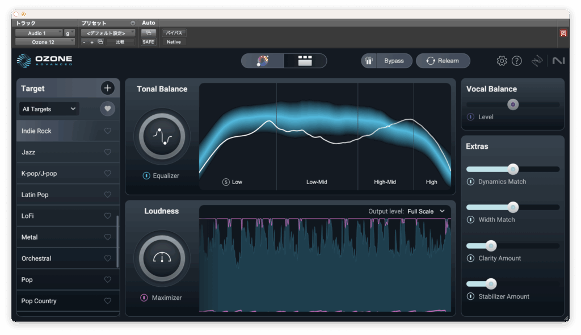Screen dimensions: 581x335
Task: Solo the Low band
Action: click(226, 182)
